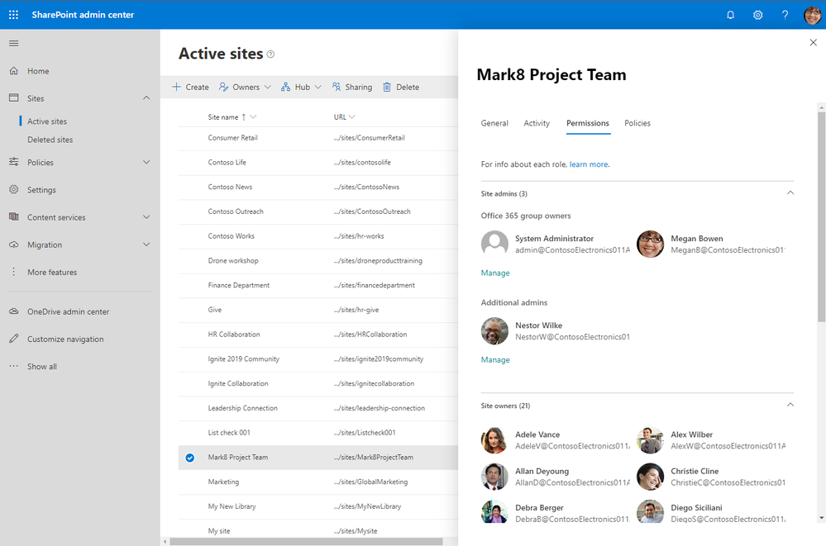
Task: Uncheck the Mark8 Project Team row
Action: [189, 458]
